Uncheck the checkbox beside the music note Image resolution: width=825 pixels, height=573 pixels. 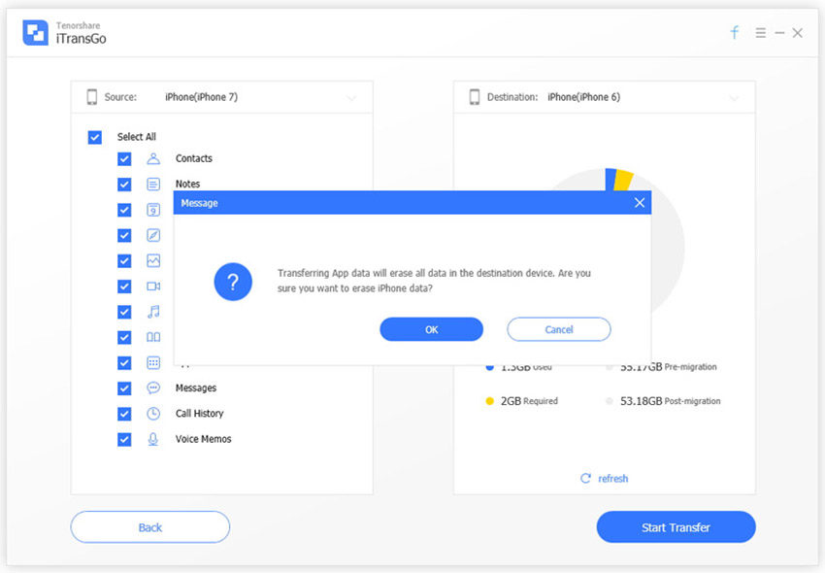coord(124,312)
